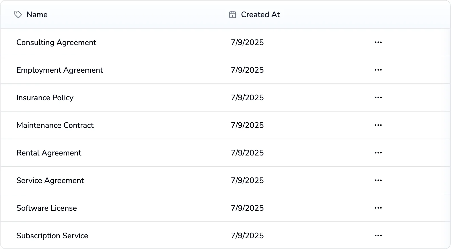The image size is (451, 249).
Task: Select the Maintenance Contract name label
Action: (55, 125)
